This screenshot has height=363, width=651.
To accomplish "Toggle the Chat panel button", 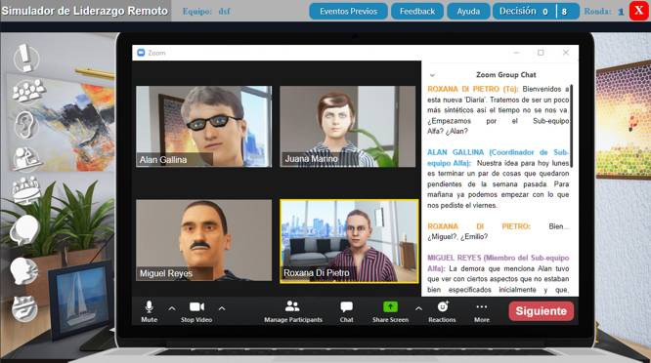I will tap(346, 311).
